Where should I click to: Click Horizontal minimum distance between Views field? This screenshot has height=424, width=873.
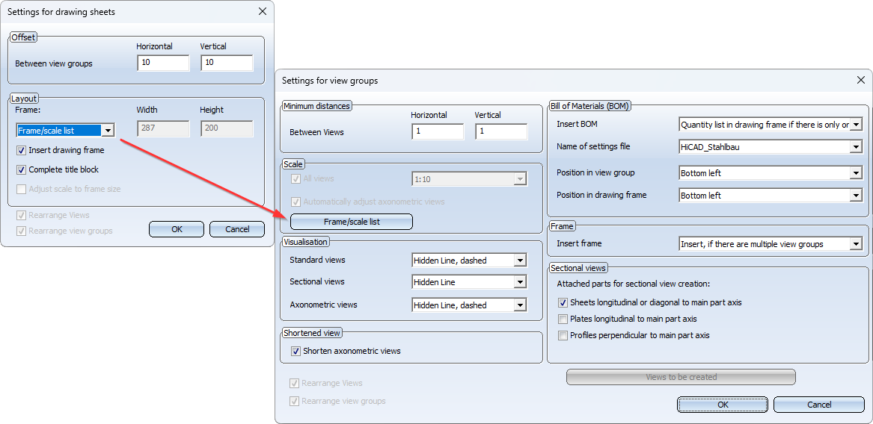438,131
